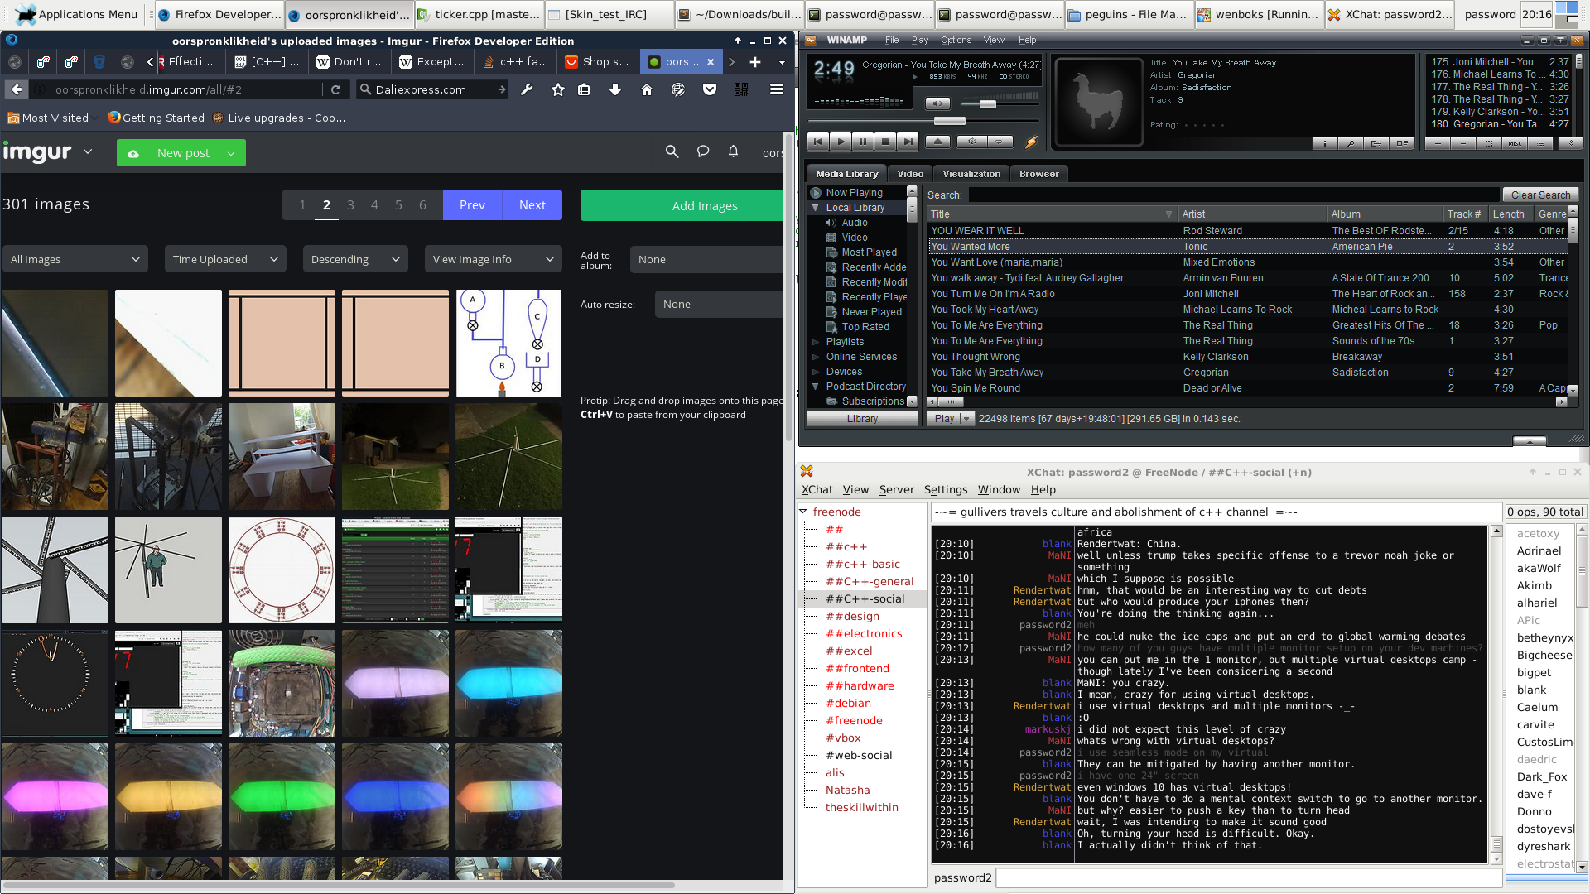Open the Add to album dropdown
This screenshot has height=894, width=1590.
point(706,259)
